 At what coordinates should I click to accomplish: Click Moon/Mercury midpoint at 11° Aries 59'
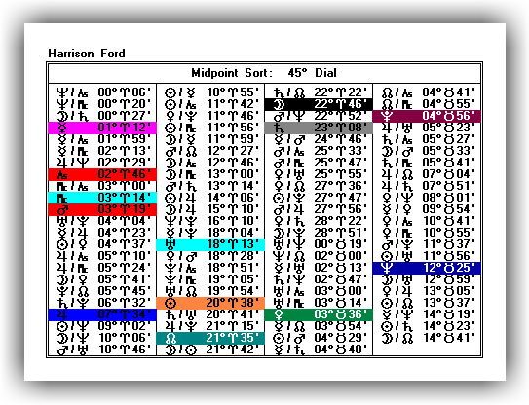[x=211, y=139]
